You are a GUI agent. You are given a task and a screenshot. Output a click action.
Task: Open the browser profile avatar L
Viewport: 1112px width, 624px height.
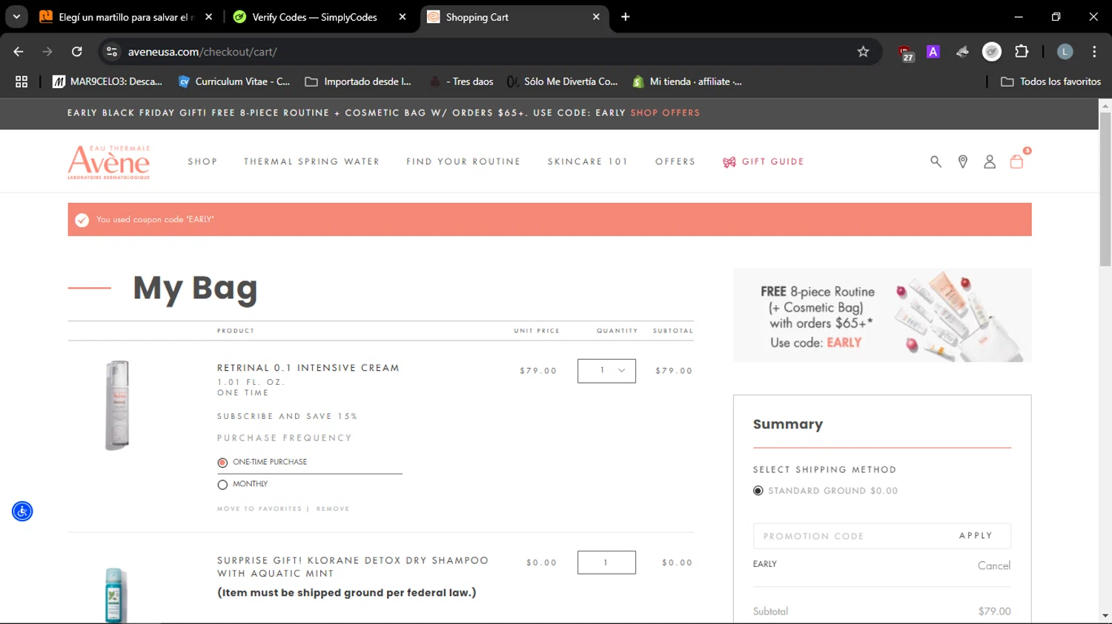pyautogui.click(x=1065, y=52)
